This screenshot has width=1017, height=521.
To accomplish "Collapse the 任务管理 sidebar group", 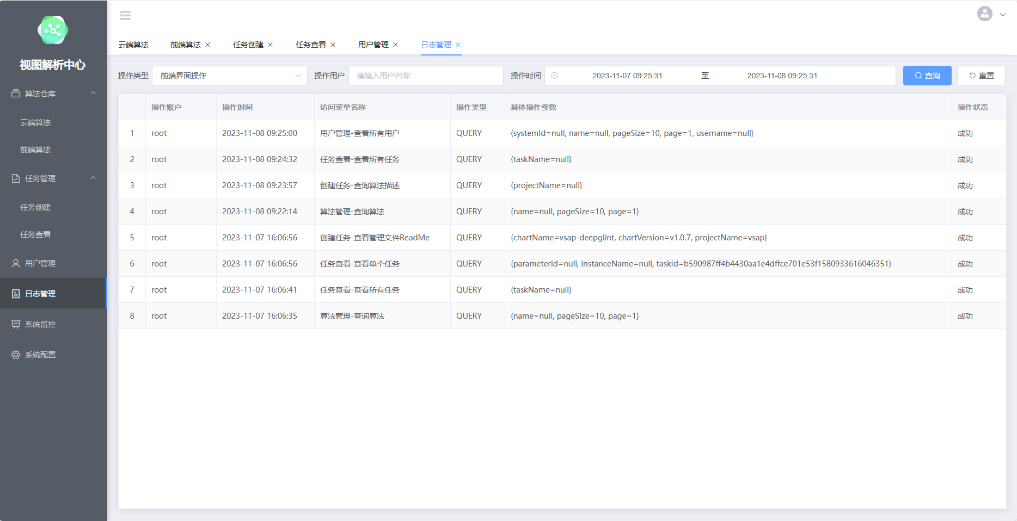I will [x=93, y=178].
